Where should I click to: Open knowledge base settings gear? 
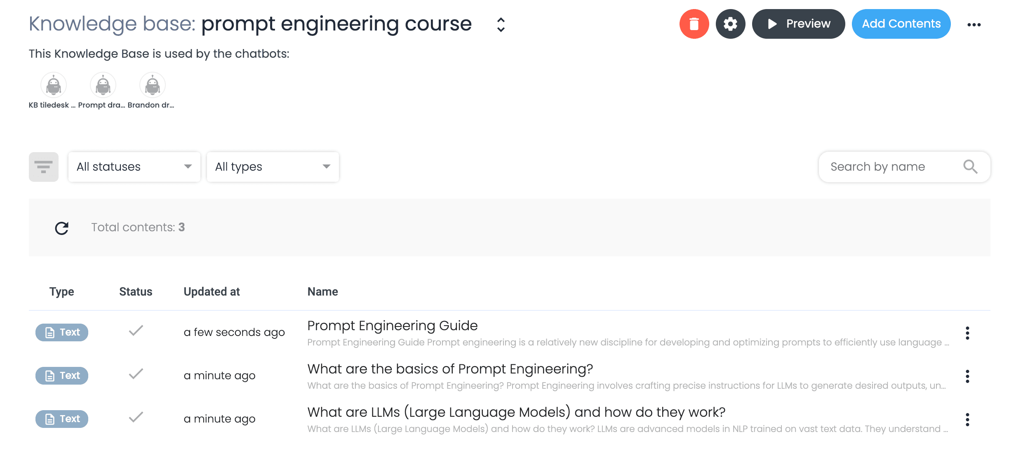pos(730,24)
